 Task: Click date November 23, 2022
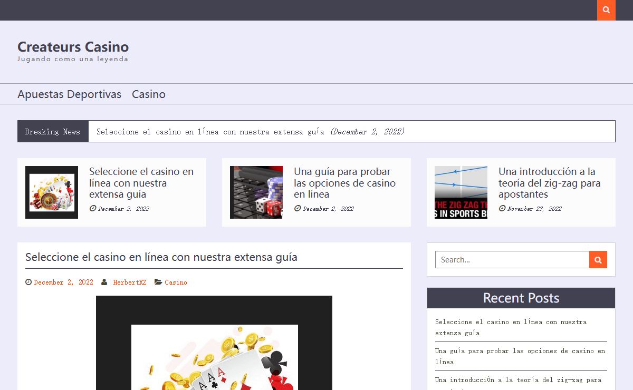tap(534, 209)
